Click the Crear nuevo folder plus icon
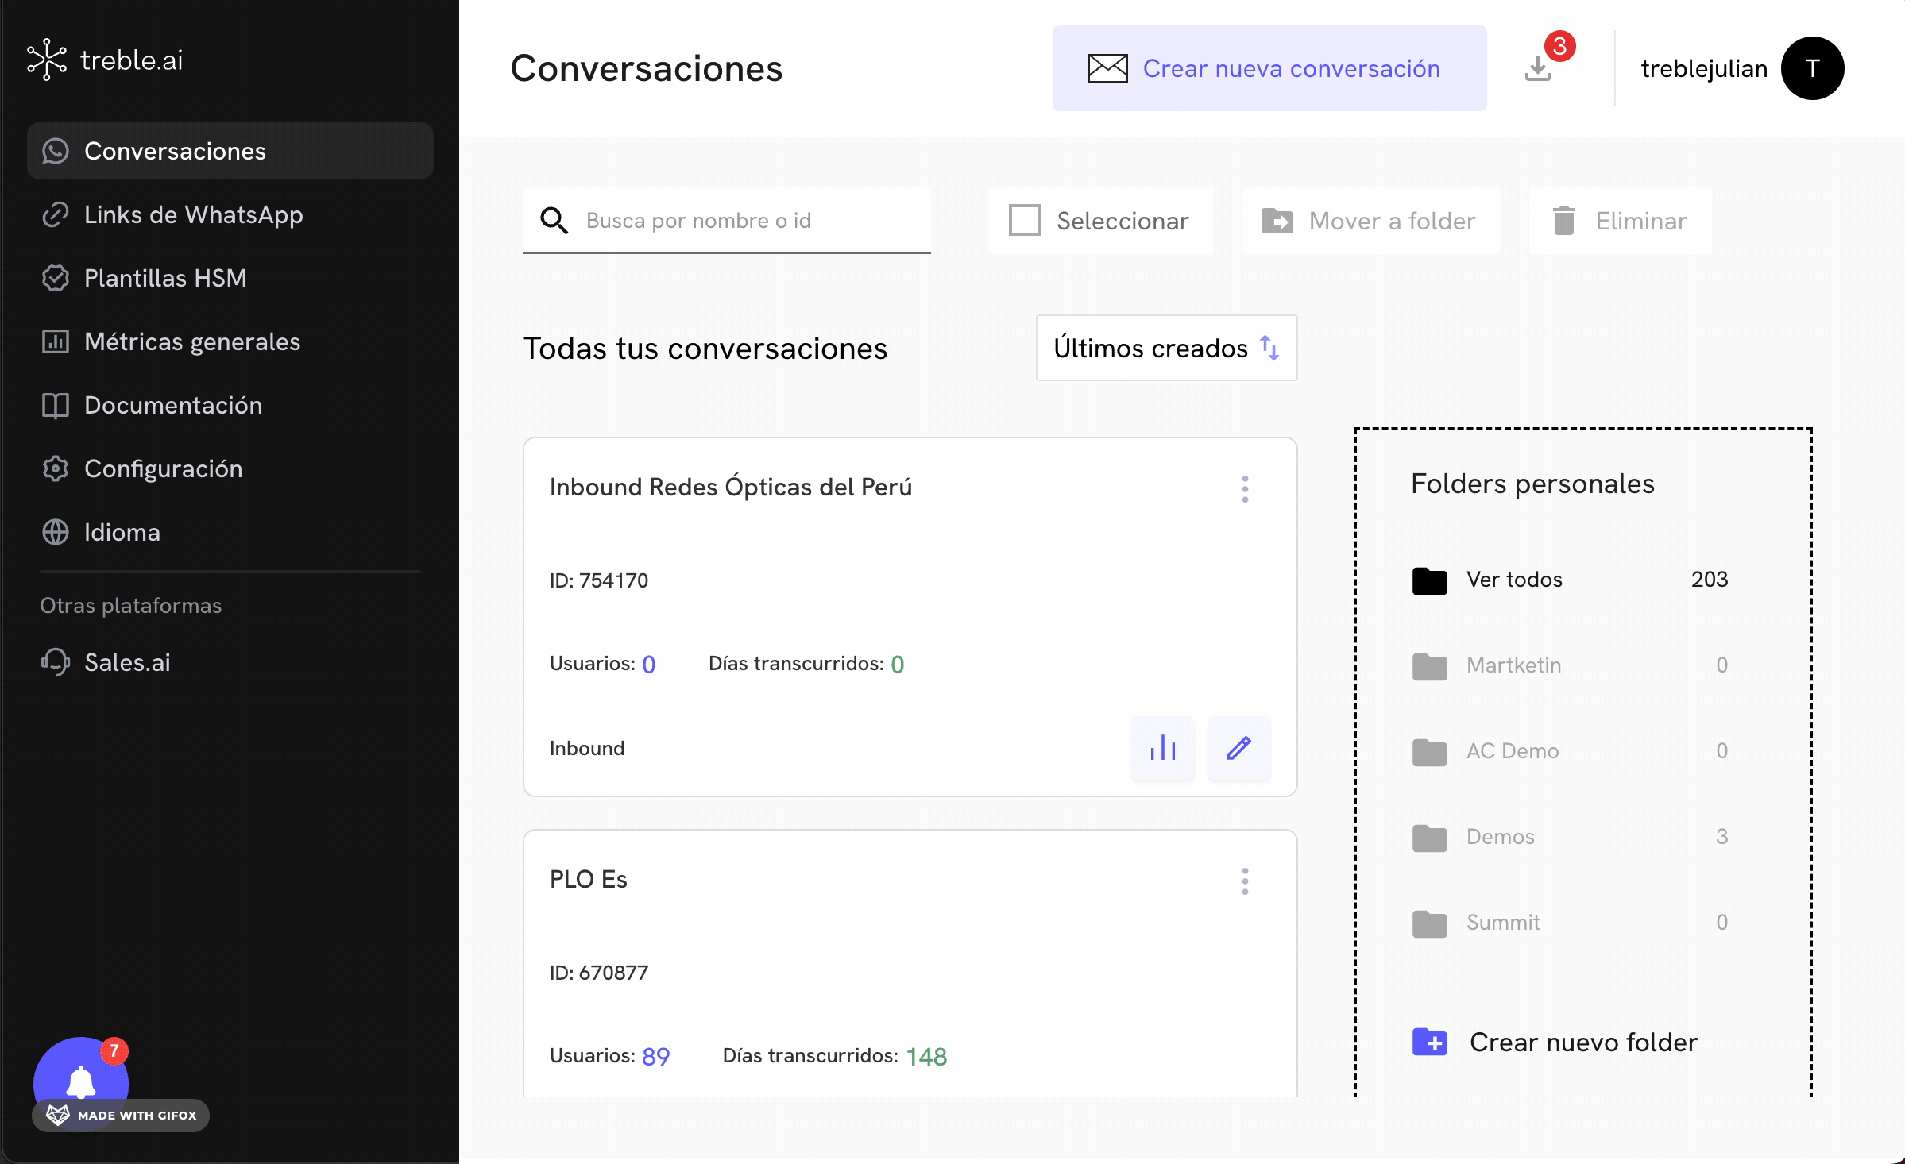The image size is (1905, 1164). (x=1429, y=1042)
